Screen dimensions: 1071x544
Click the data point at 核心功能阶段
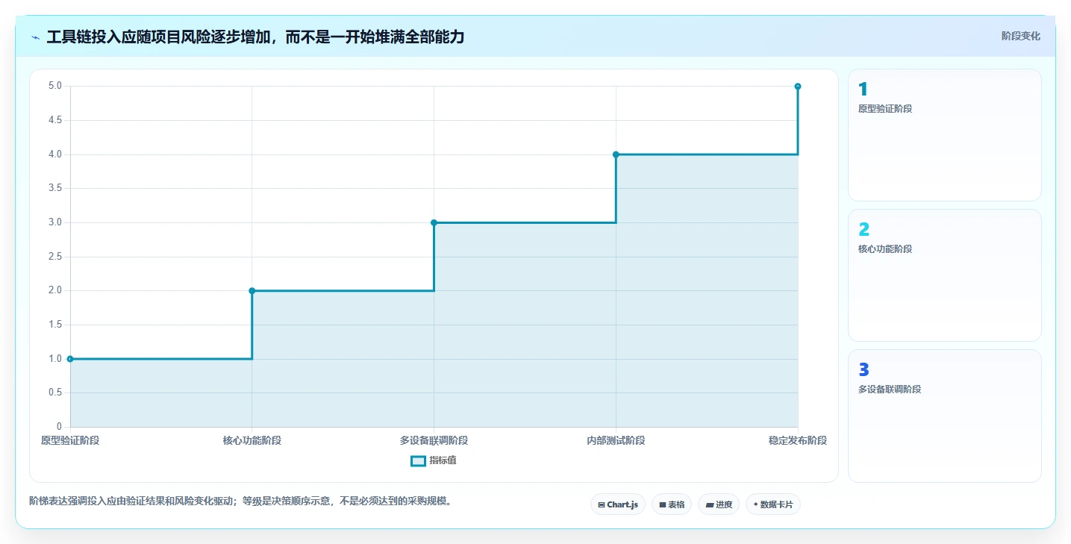[x=252, y=290]
